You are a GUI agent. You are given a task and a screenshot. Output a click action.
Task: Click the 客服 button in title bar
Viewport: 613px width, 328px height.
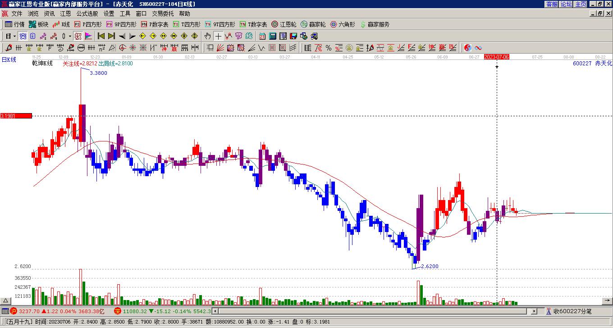tap(552, 4)
